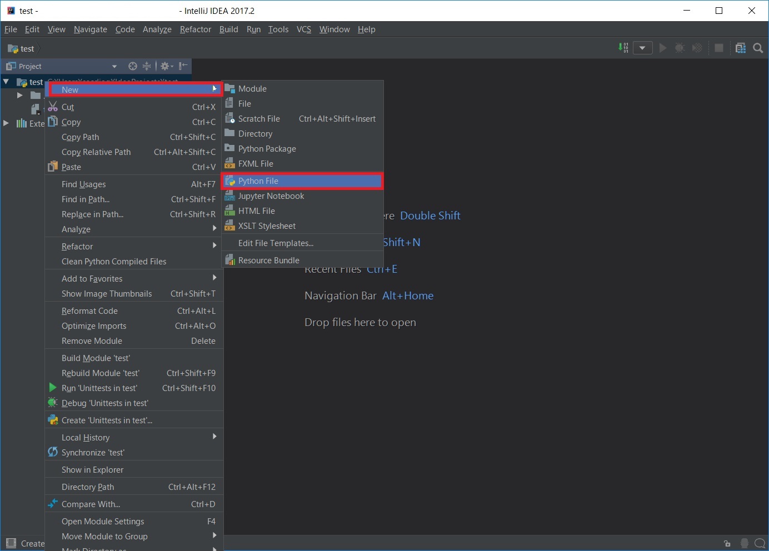Click the test breadcrumb in navigation bar
769x551 pixels.
27,49
